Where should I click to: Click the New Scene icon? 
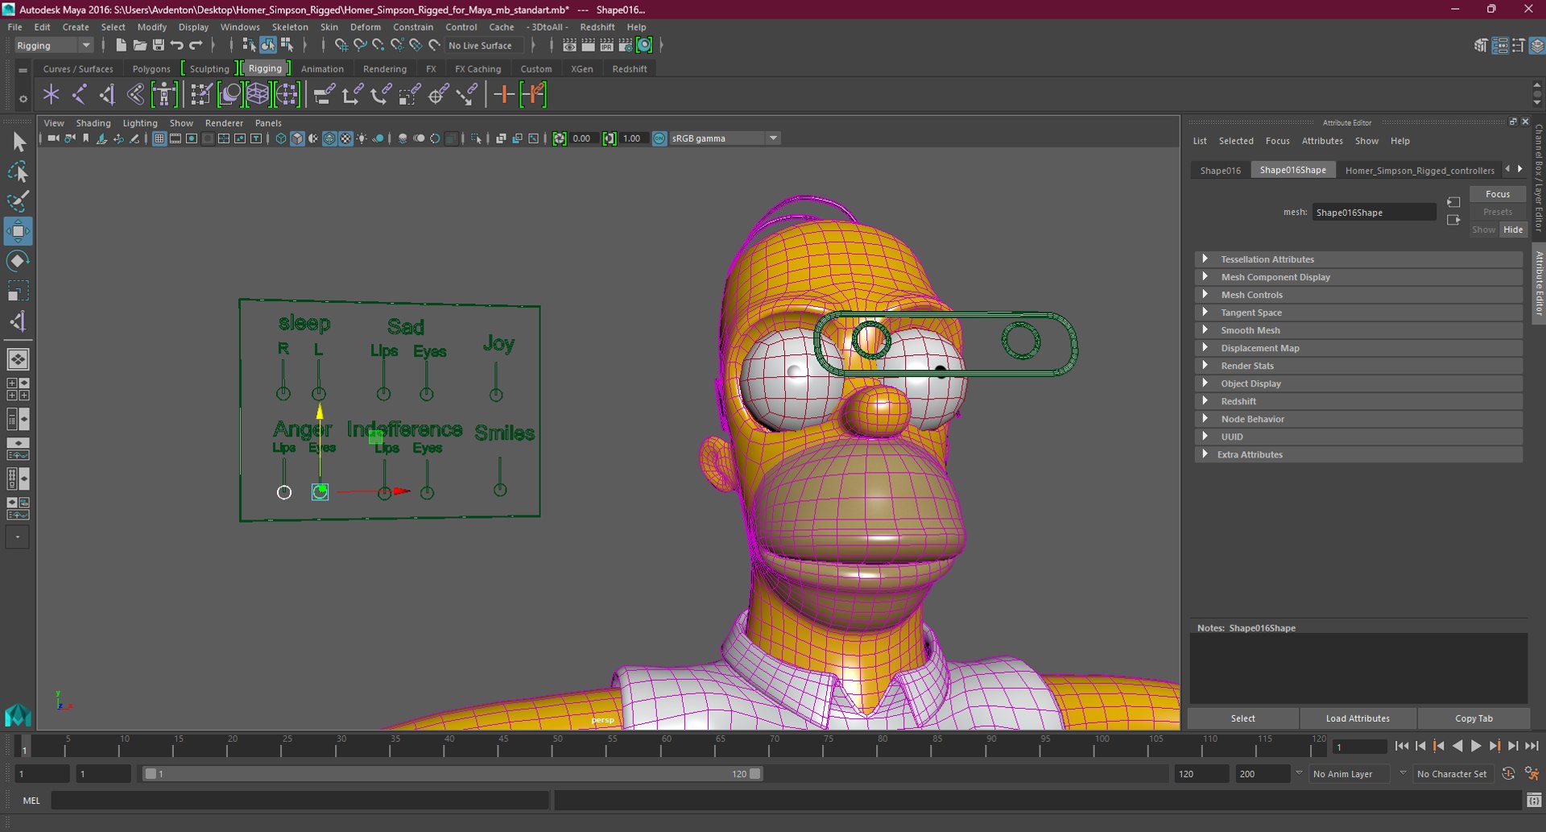tap(121, 46)
